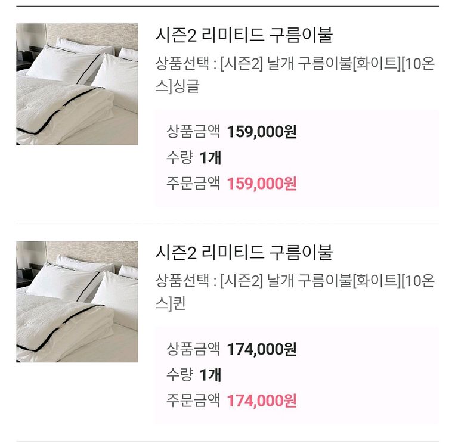Click the word 싱글 in the option text
This screenshot has height=447, width=455.
[x=185, y=86]
